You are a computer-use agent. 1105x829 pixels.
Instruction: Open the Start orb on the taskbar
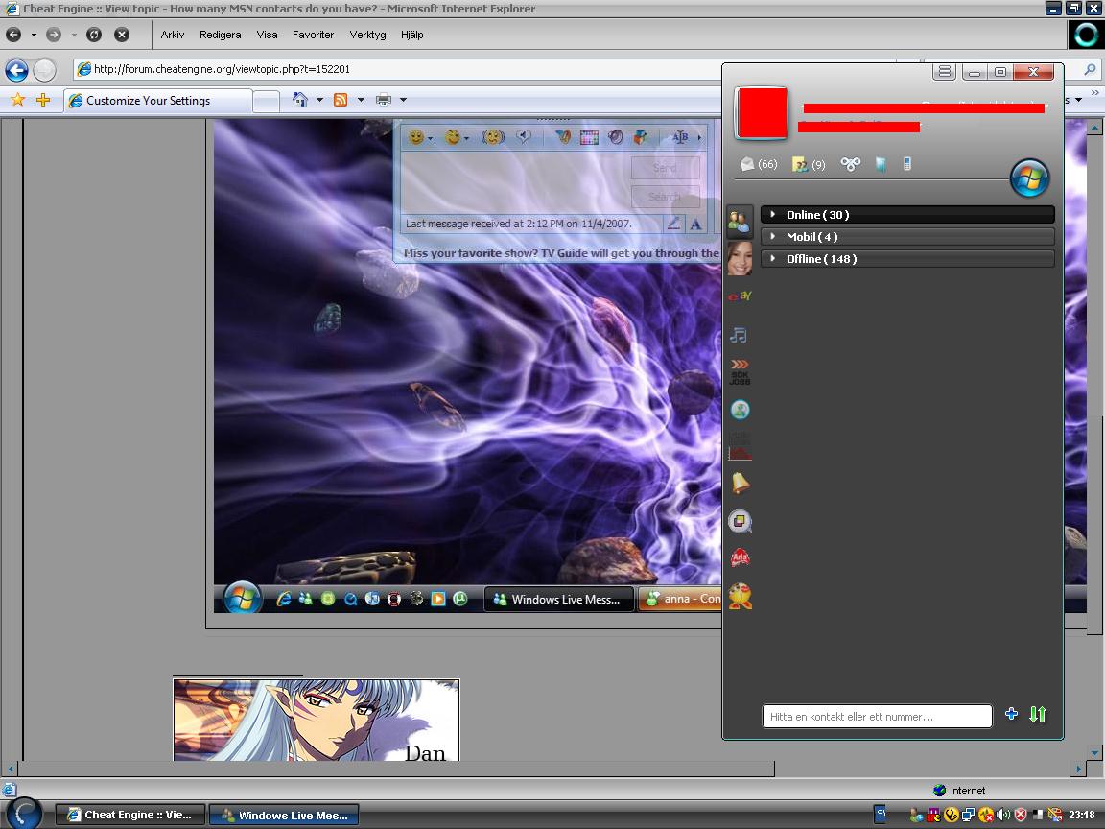[x=23, y=813]
